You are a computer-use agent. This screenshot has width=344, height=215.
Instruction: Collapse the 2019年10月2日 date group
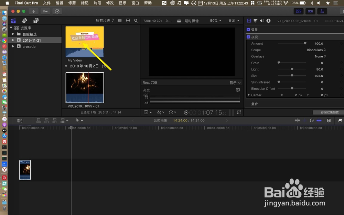click(66, 66)
